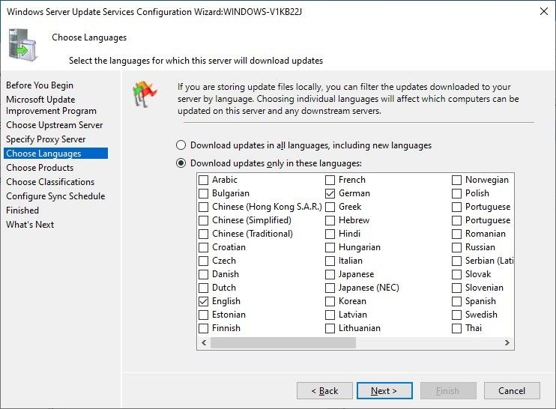Viewport: 556px width, 409px height.
Task: Enable Hindi language updates
Action: point(330,234)
